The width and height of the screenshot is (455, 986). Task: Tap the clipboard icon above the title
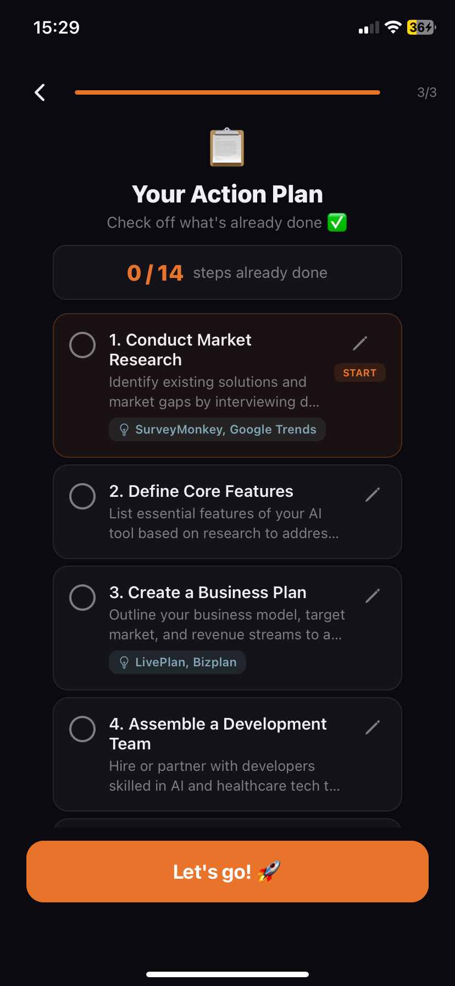click(x=227, y=147)
